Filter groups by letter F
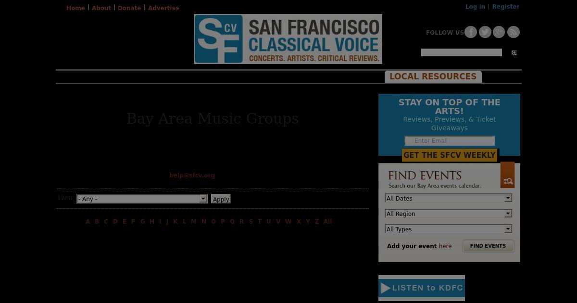Viewport: 577px width, 303px height. (x=133, y=222)
